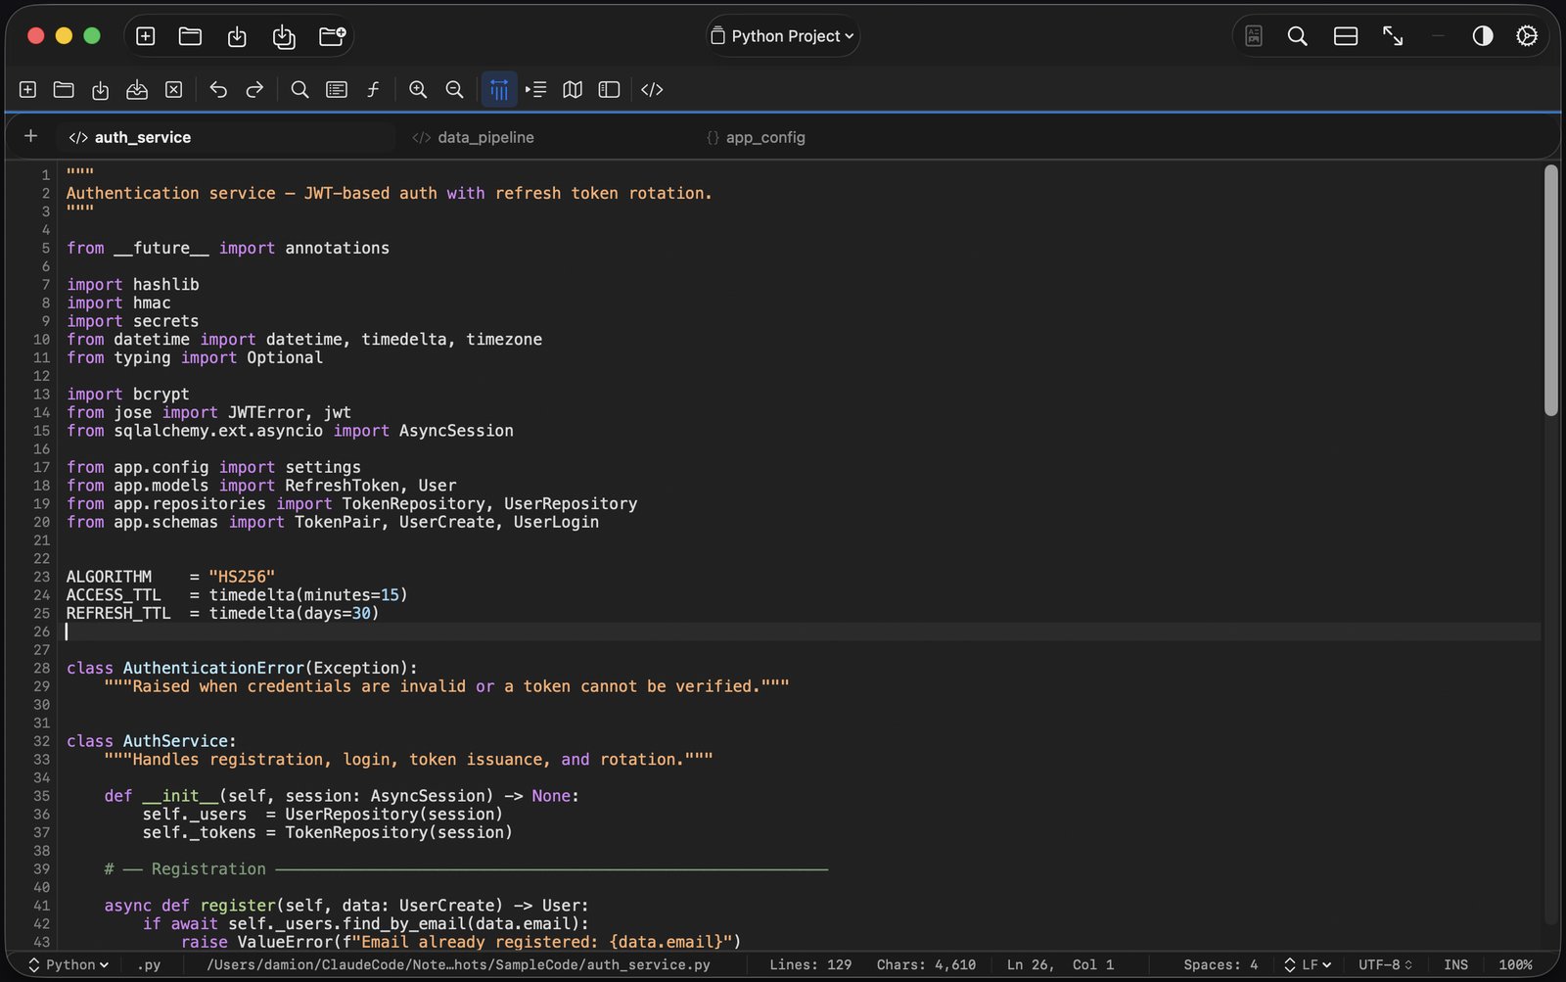
Task: Click the vertical scrollbar thumb of the editor
Action: coord(1550,291)
